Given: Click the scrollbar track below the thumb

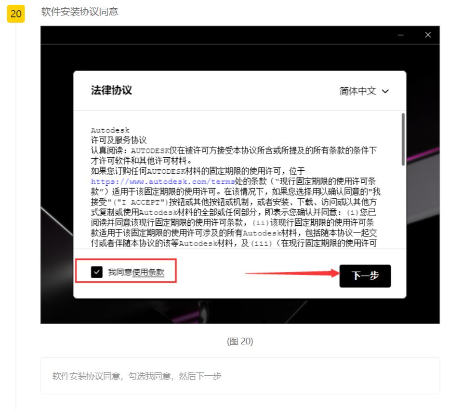Looking at the screenshot, I should click(403, 207).
